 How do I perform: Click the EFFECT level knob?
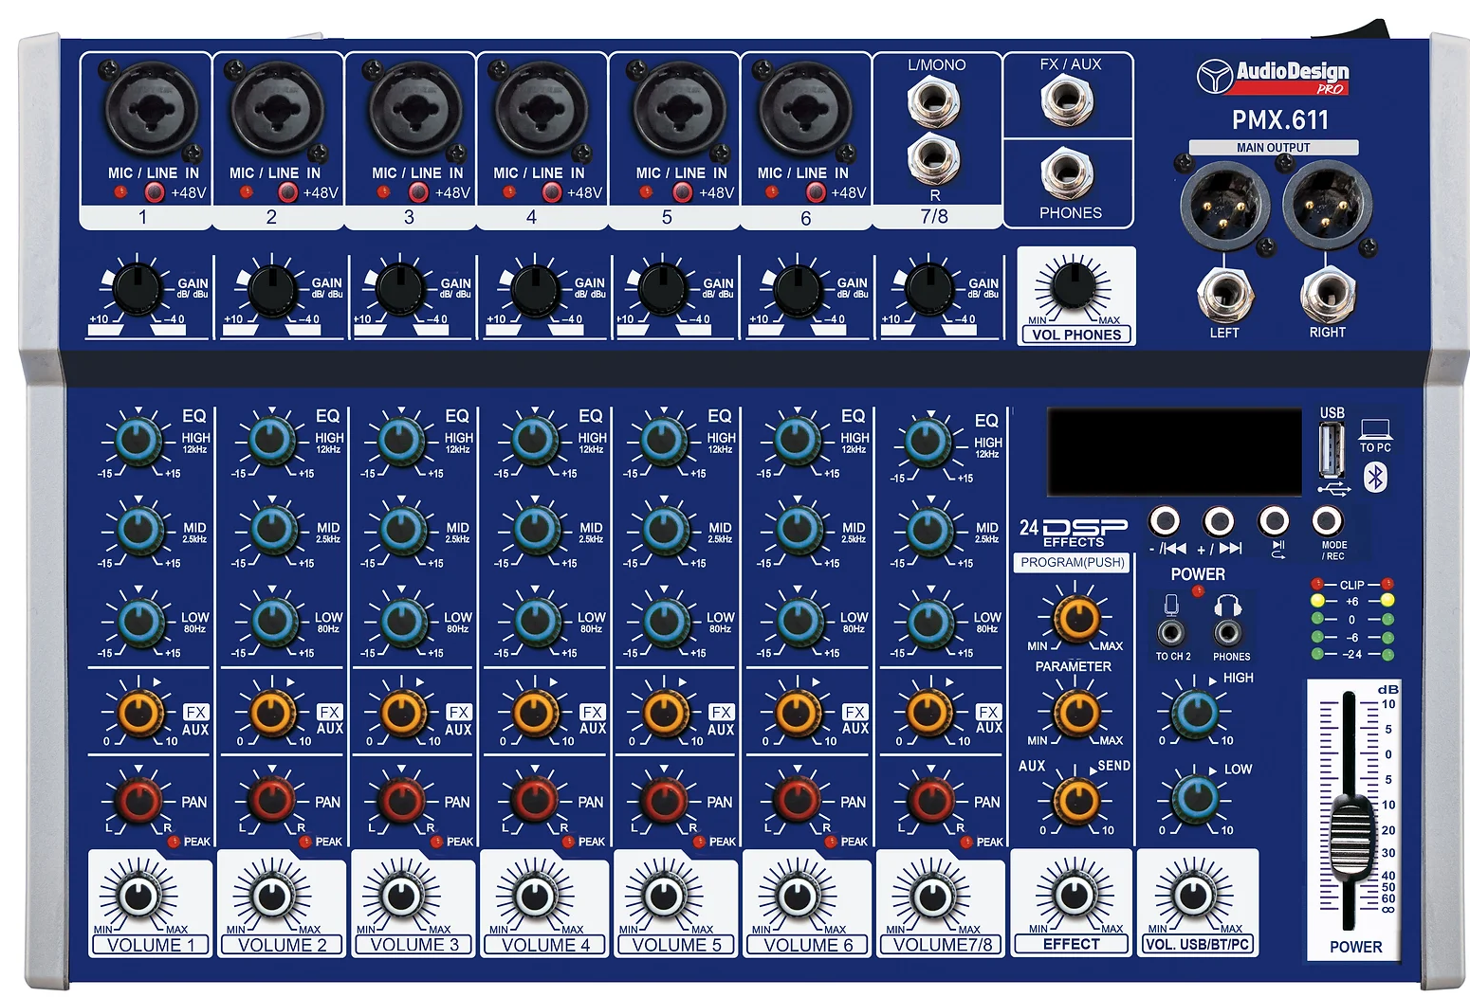(1074, 894)
